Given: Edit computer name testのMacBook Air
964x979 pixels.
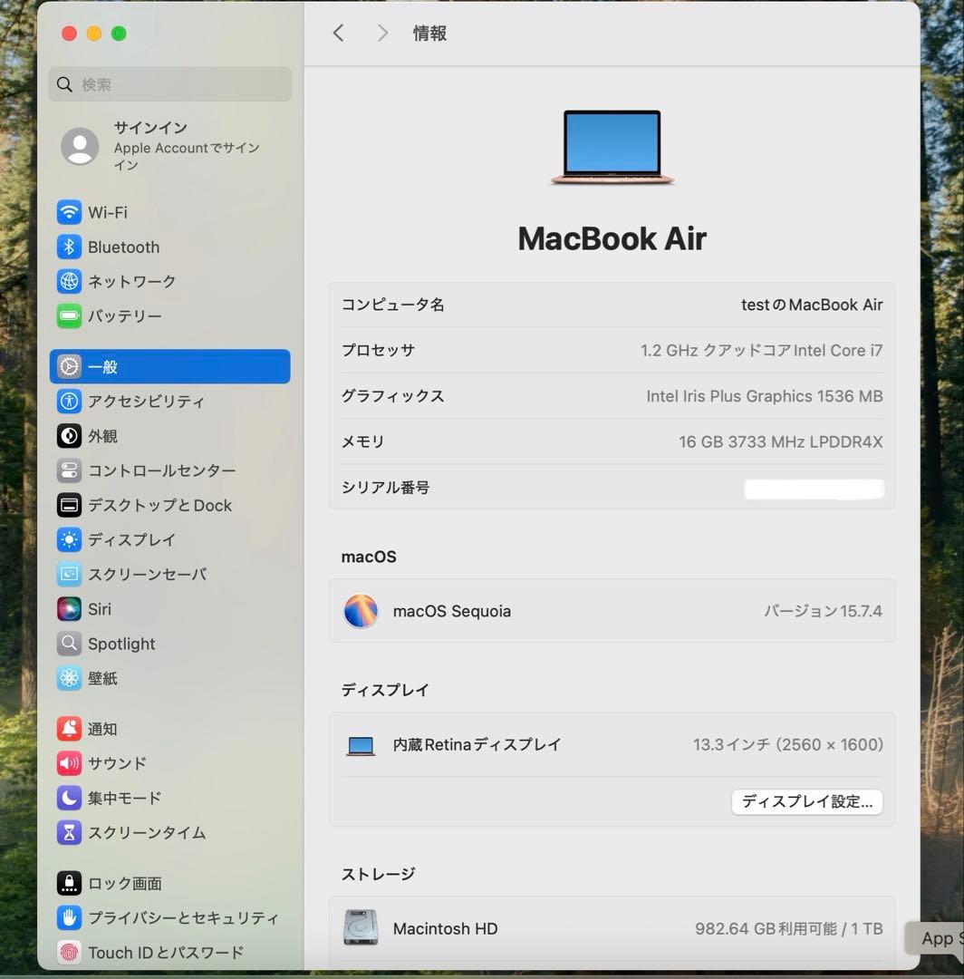Looking at the screenshot, I should tap(812, 305).
